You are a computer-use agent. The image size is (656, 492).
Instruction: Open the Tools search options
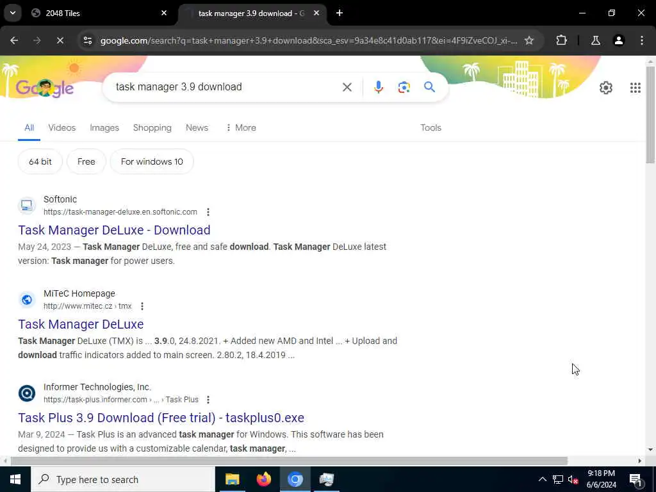tap(430, 127)
